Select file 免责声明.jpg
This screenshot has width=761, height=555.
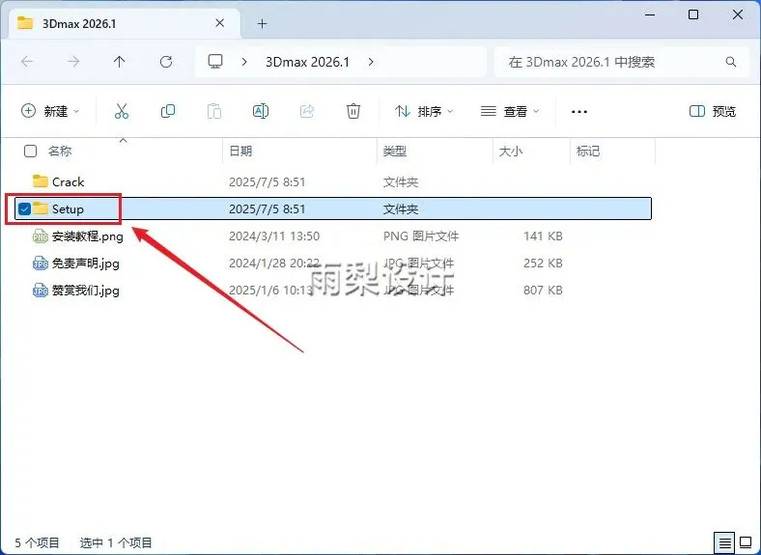85,264
